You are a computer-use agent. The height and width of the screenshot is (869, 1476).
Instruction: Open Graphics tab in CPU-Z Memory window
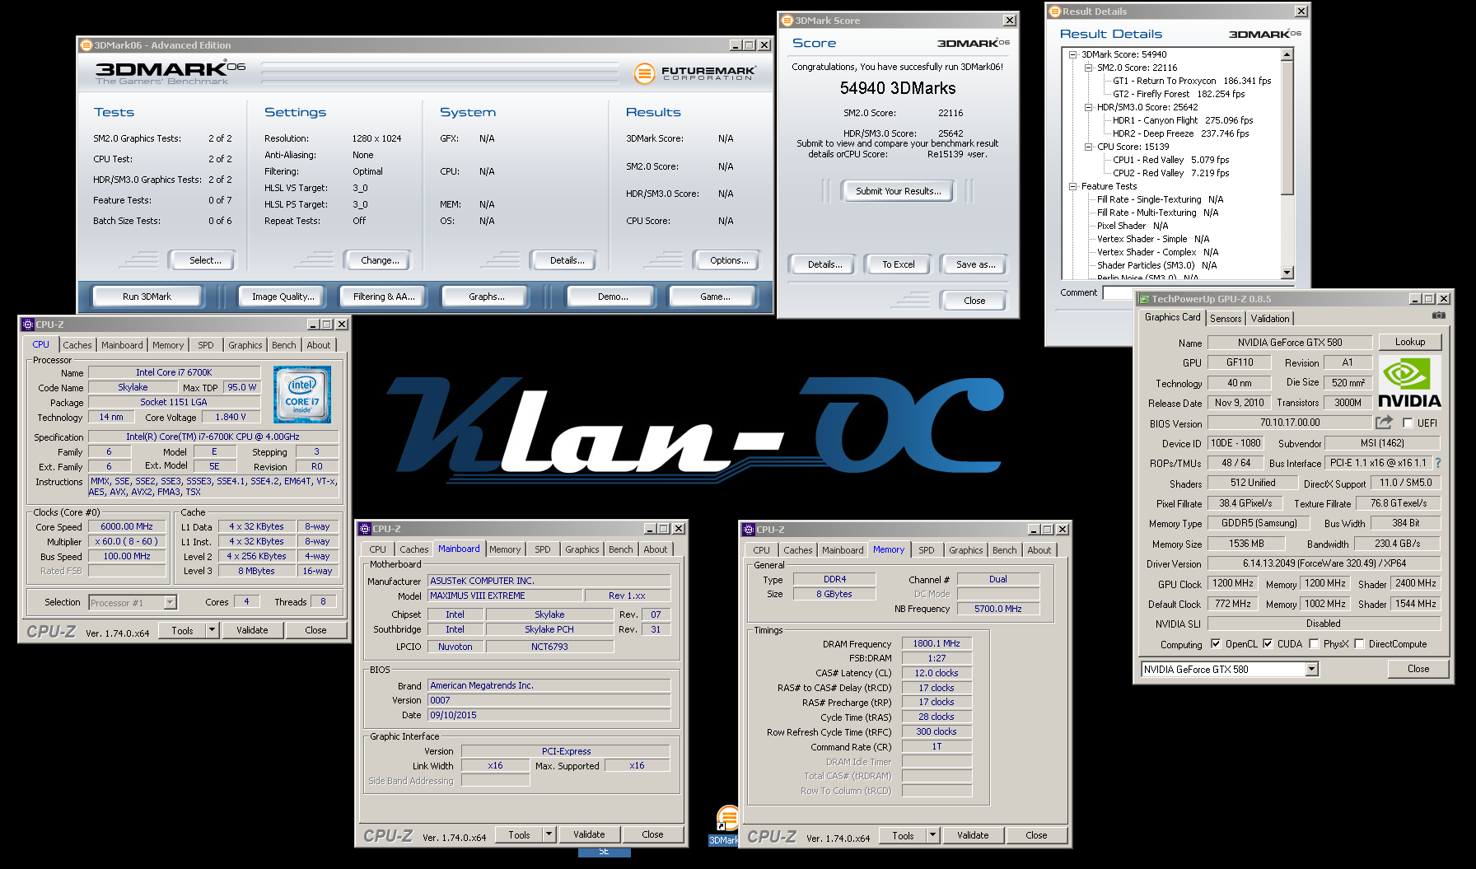965,550
